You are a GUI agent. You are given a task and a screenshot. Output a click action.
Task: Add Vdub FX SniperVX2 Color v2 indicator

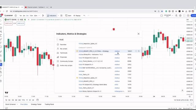coord(88,58)
